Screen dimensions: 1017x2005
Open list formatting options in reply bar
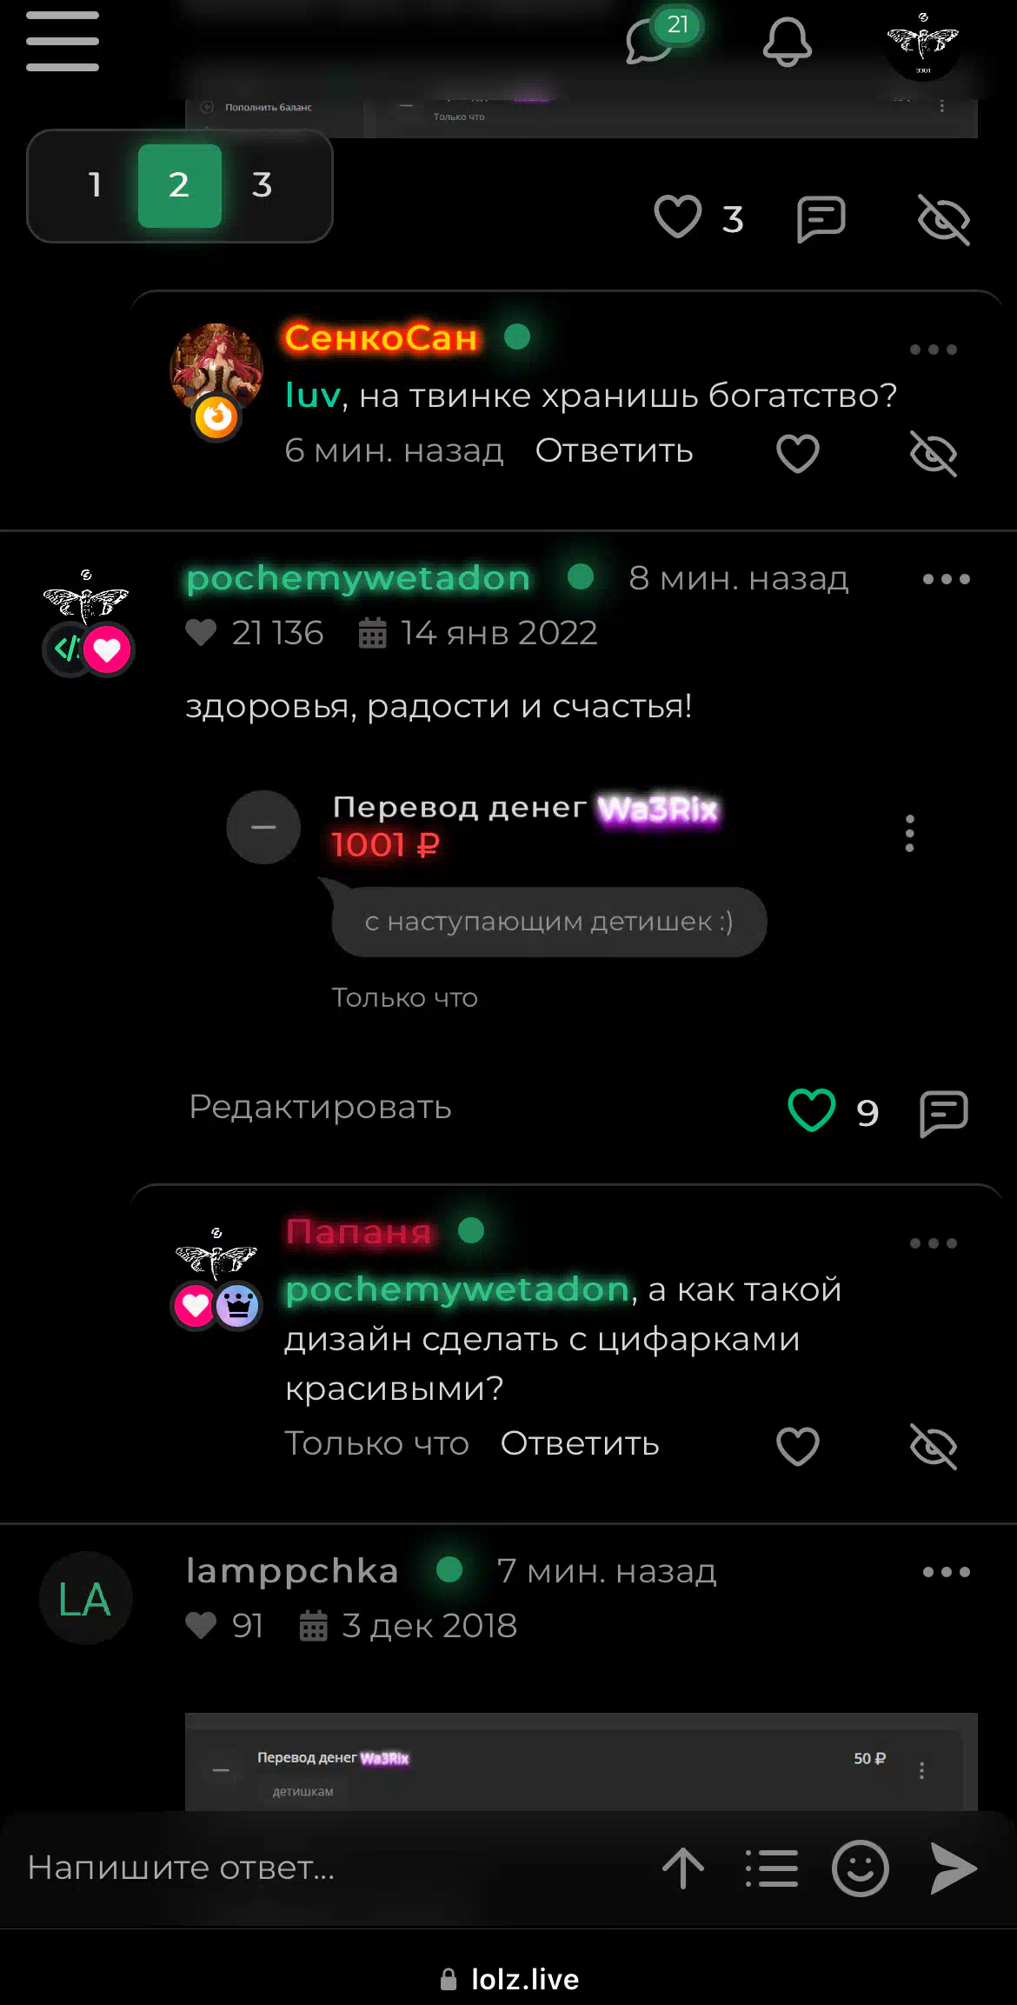[x=772, y=1868]
